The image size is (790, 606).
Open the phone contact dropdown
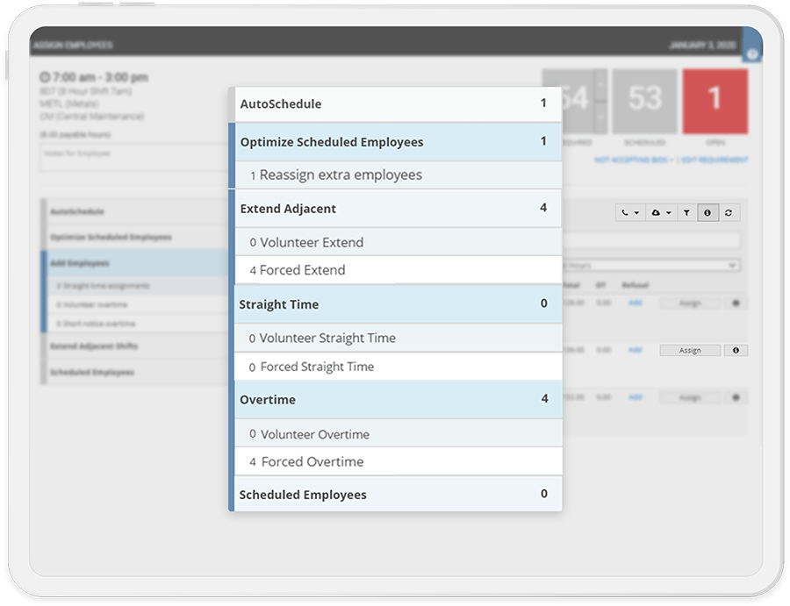[630, 212]
